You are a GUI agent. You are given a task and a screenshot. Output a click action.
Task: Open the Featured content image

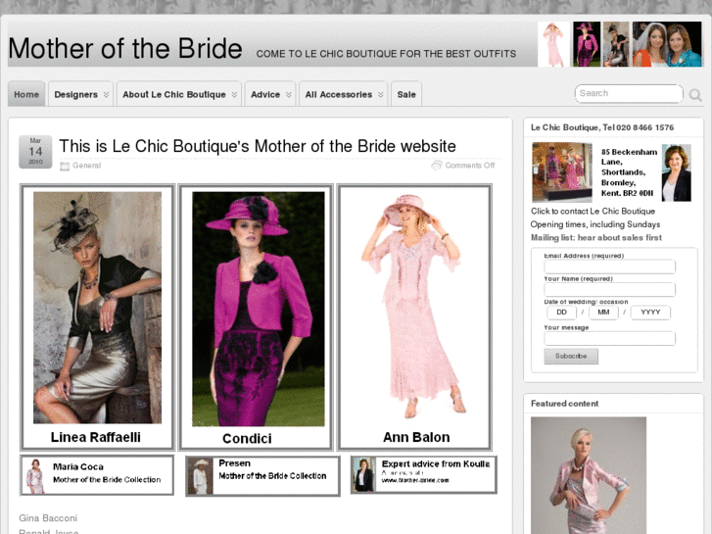tap(589, 475)
